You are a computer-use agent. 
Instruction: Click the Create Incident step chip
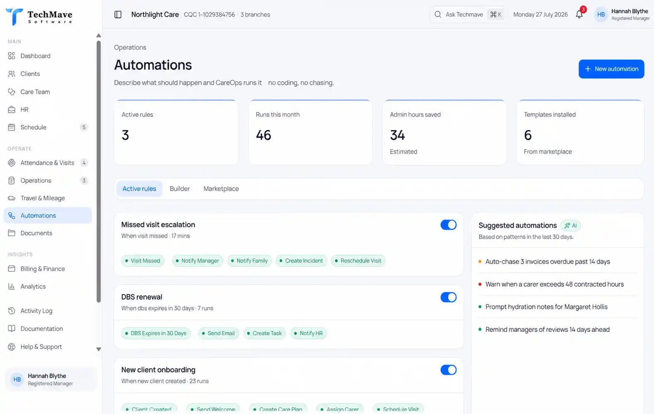point(301,261)
